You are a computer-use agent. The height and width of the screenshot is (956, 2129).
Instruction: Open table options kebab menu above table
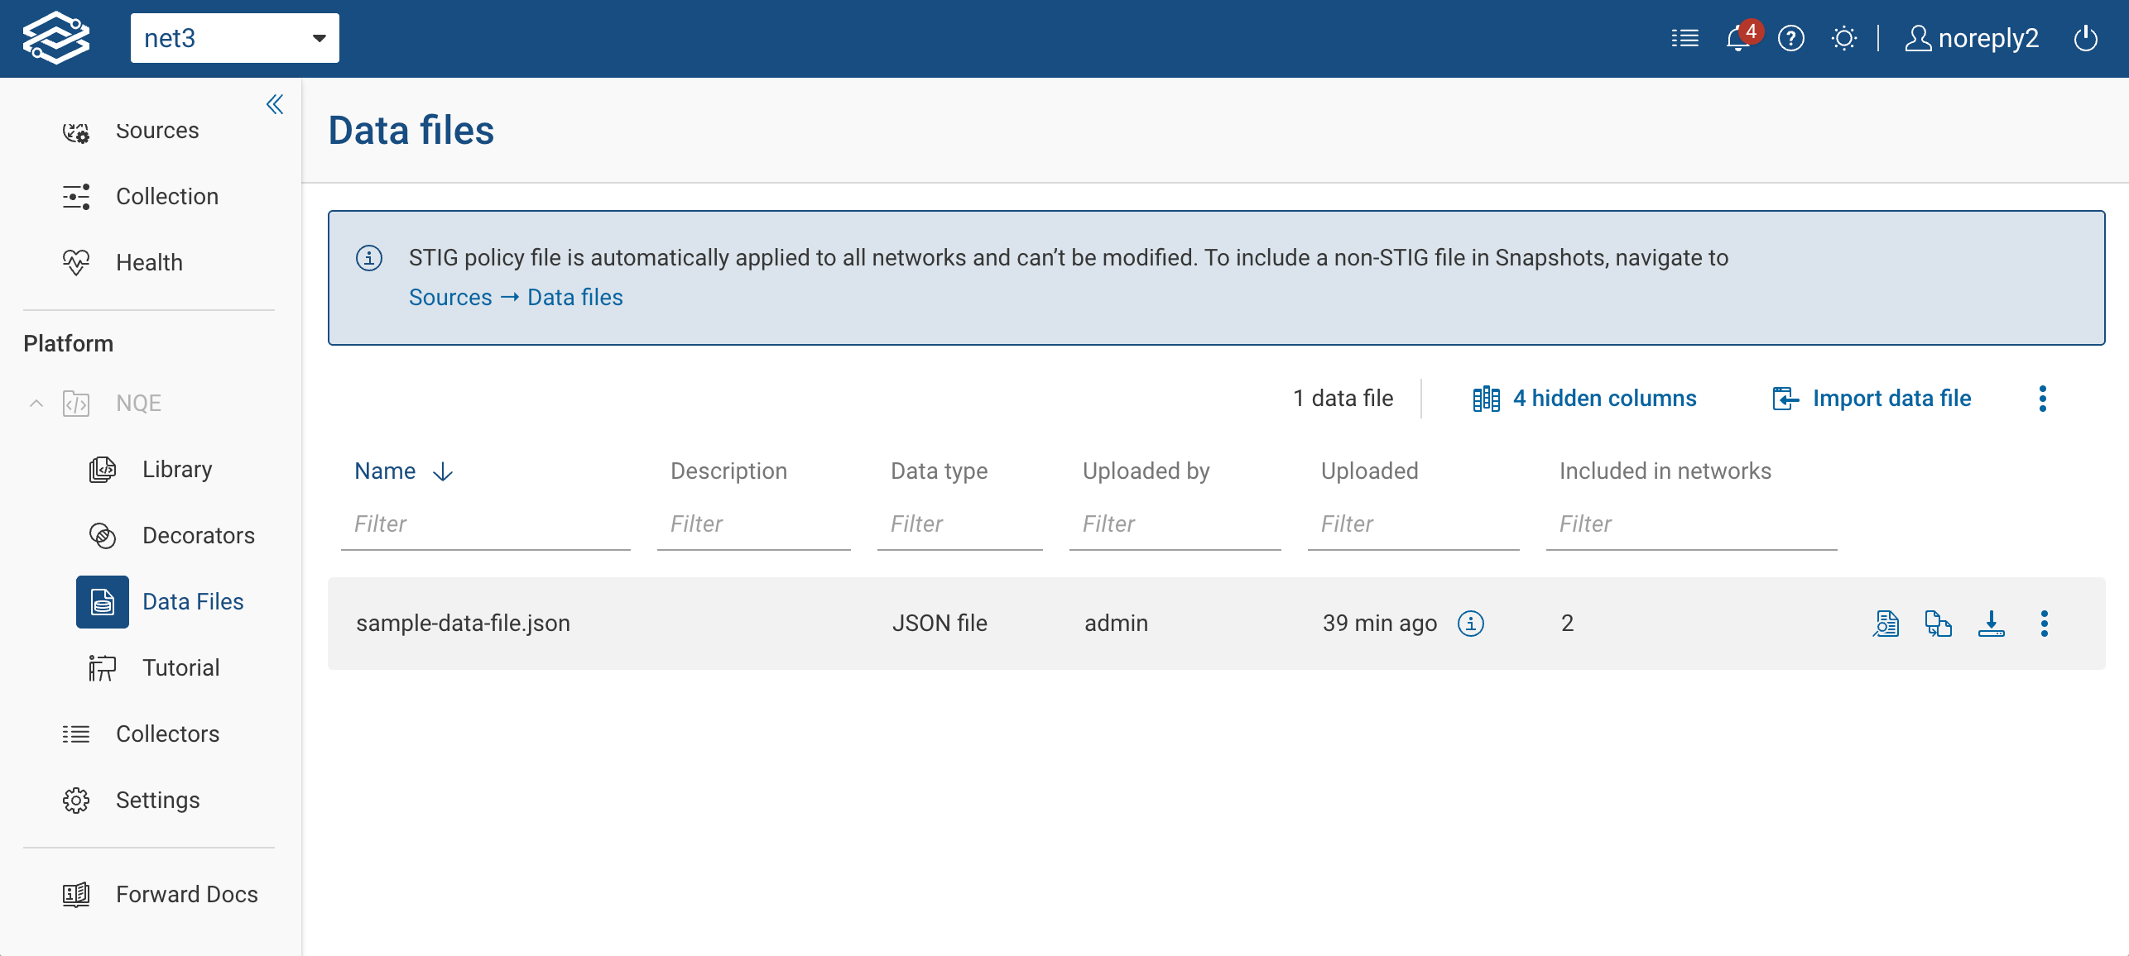point(2043,399)
